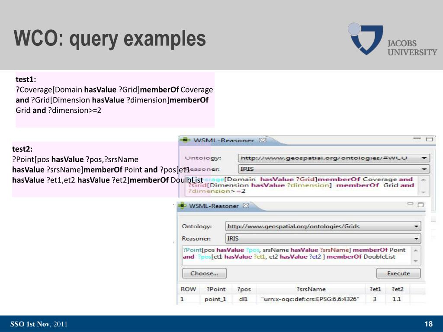Click the ?pos column header
The height and width of the screenshot is (332, 443).
[x=244, y=289]
